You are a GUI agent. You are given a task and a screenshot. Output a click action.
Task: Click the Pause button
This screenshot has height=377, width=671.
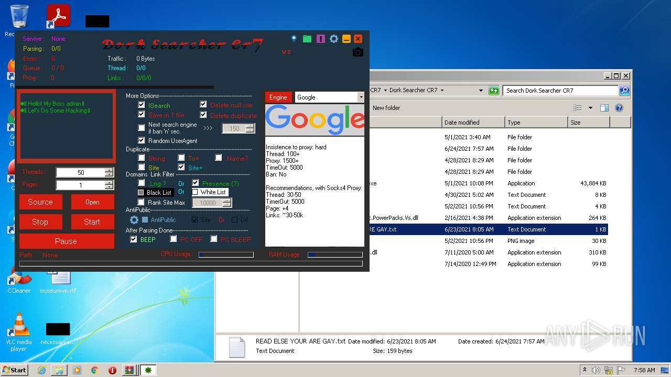pyautogui.click(x=67, y=241)
